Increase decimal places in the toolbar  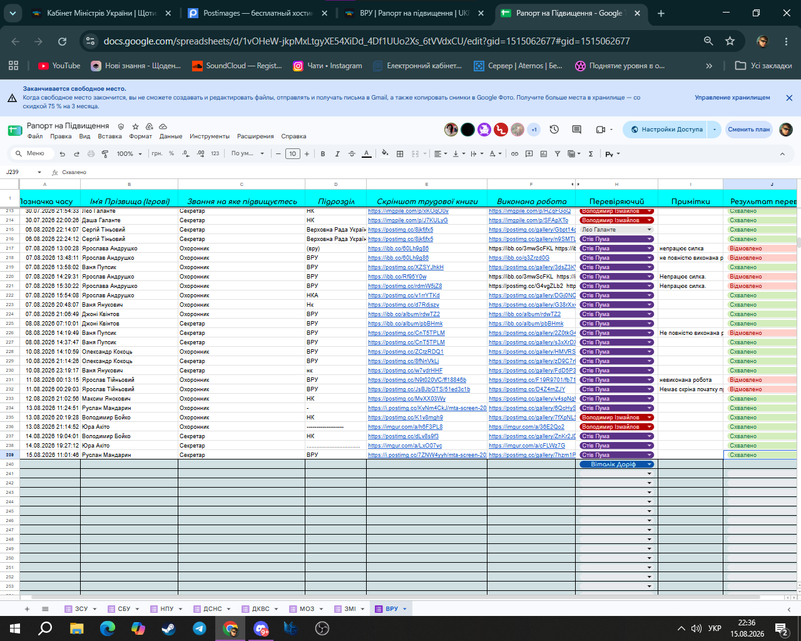(200, 153)
